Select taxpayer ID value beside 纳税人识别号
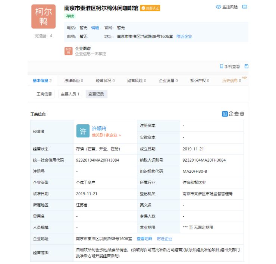276x264 pixels. [204, 160]
